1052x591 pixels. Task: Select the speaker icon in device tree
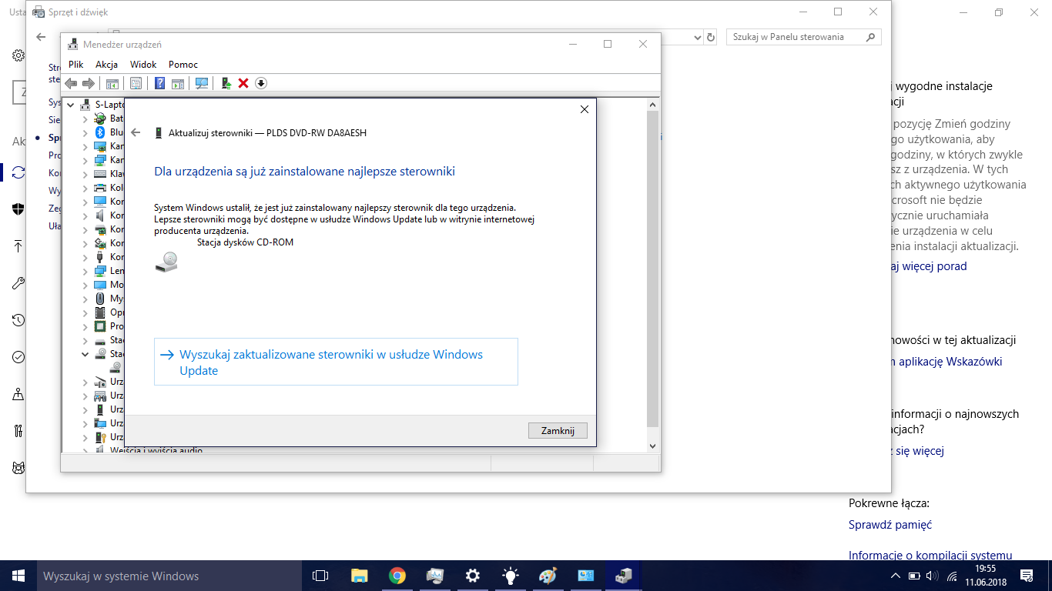(100, 215)
